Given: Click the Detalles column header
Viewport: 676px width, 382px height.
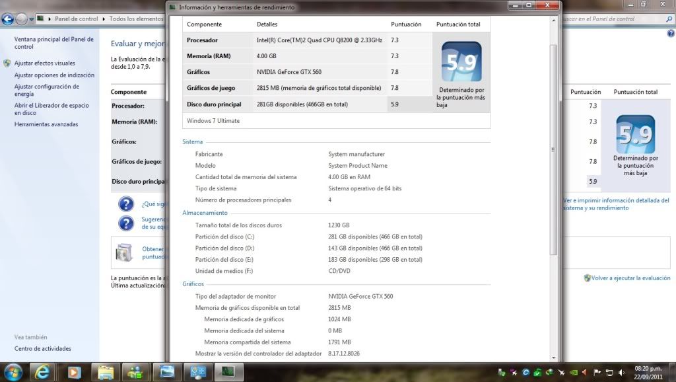Looking at the screenshot, I should [x=267, y=24].
